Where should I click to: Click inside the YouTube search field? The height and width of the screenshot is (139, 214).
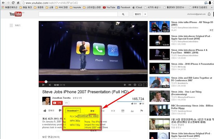[78, 14]
